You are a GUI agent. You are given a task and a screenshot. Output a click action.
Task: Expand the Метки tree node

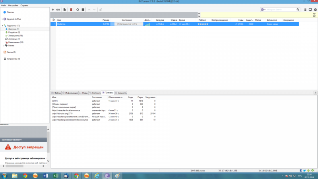[4, 45]
